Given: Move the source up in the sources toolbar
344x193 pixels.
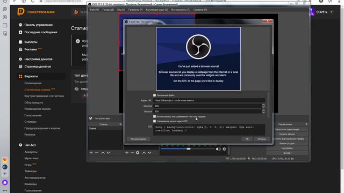Looking at the screenshot, I should coord(144,152).
